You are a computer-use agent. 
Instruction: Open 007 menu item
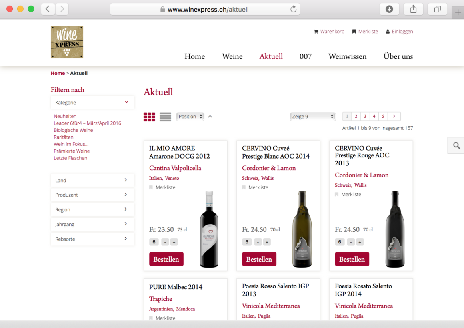point(305,56)
